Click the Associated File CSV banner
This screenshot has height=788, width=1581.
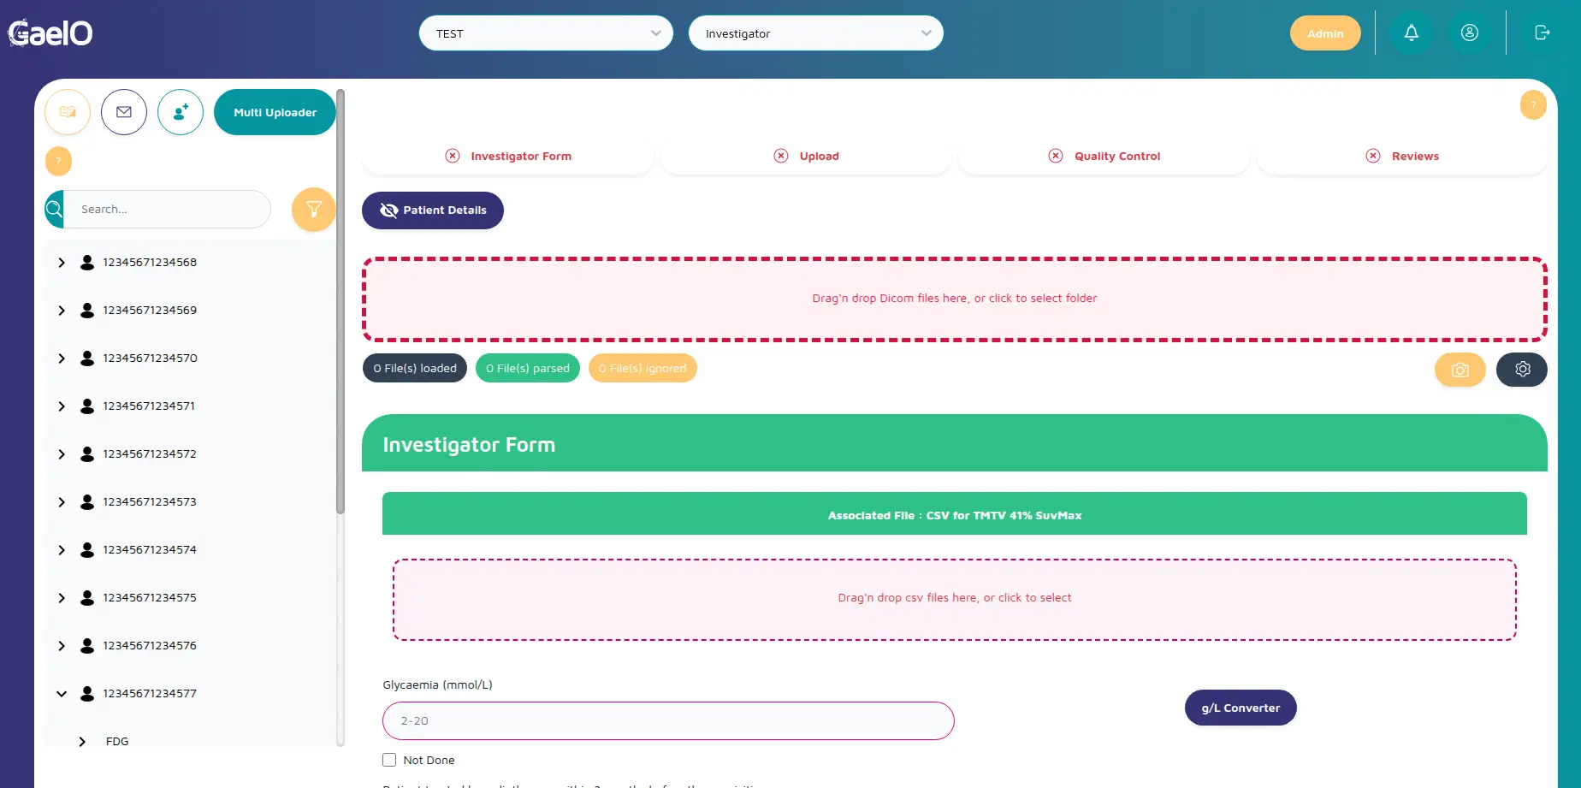click(x=955, y=513)
